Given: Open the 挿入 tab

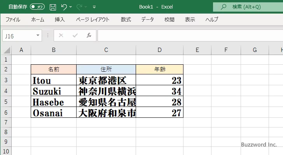Looking at the screenshot, I should [60, 19].
